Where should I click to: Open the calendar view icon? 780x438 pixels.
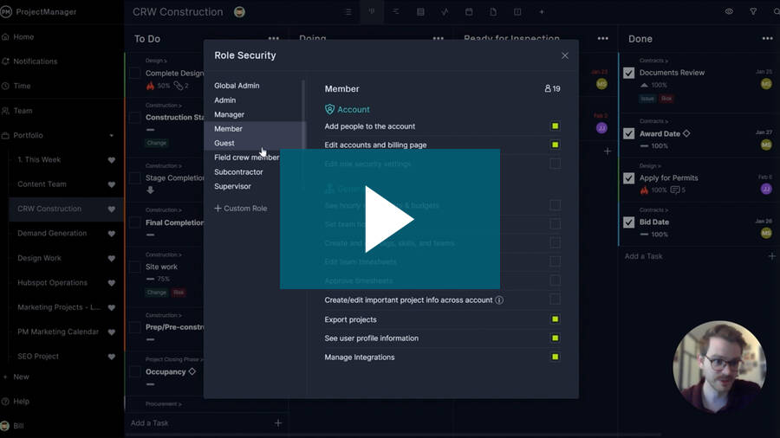pyautogui.click(x=469, y=12)
